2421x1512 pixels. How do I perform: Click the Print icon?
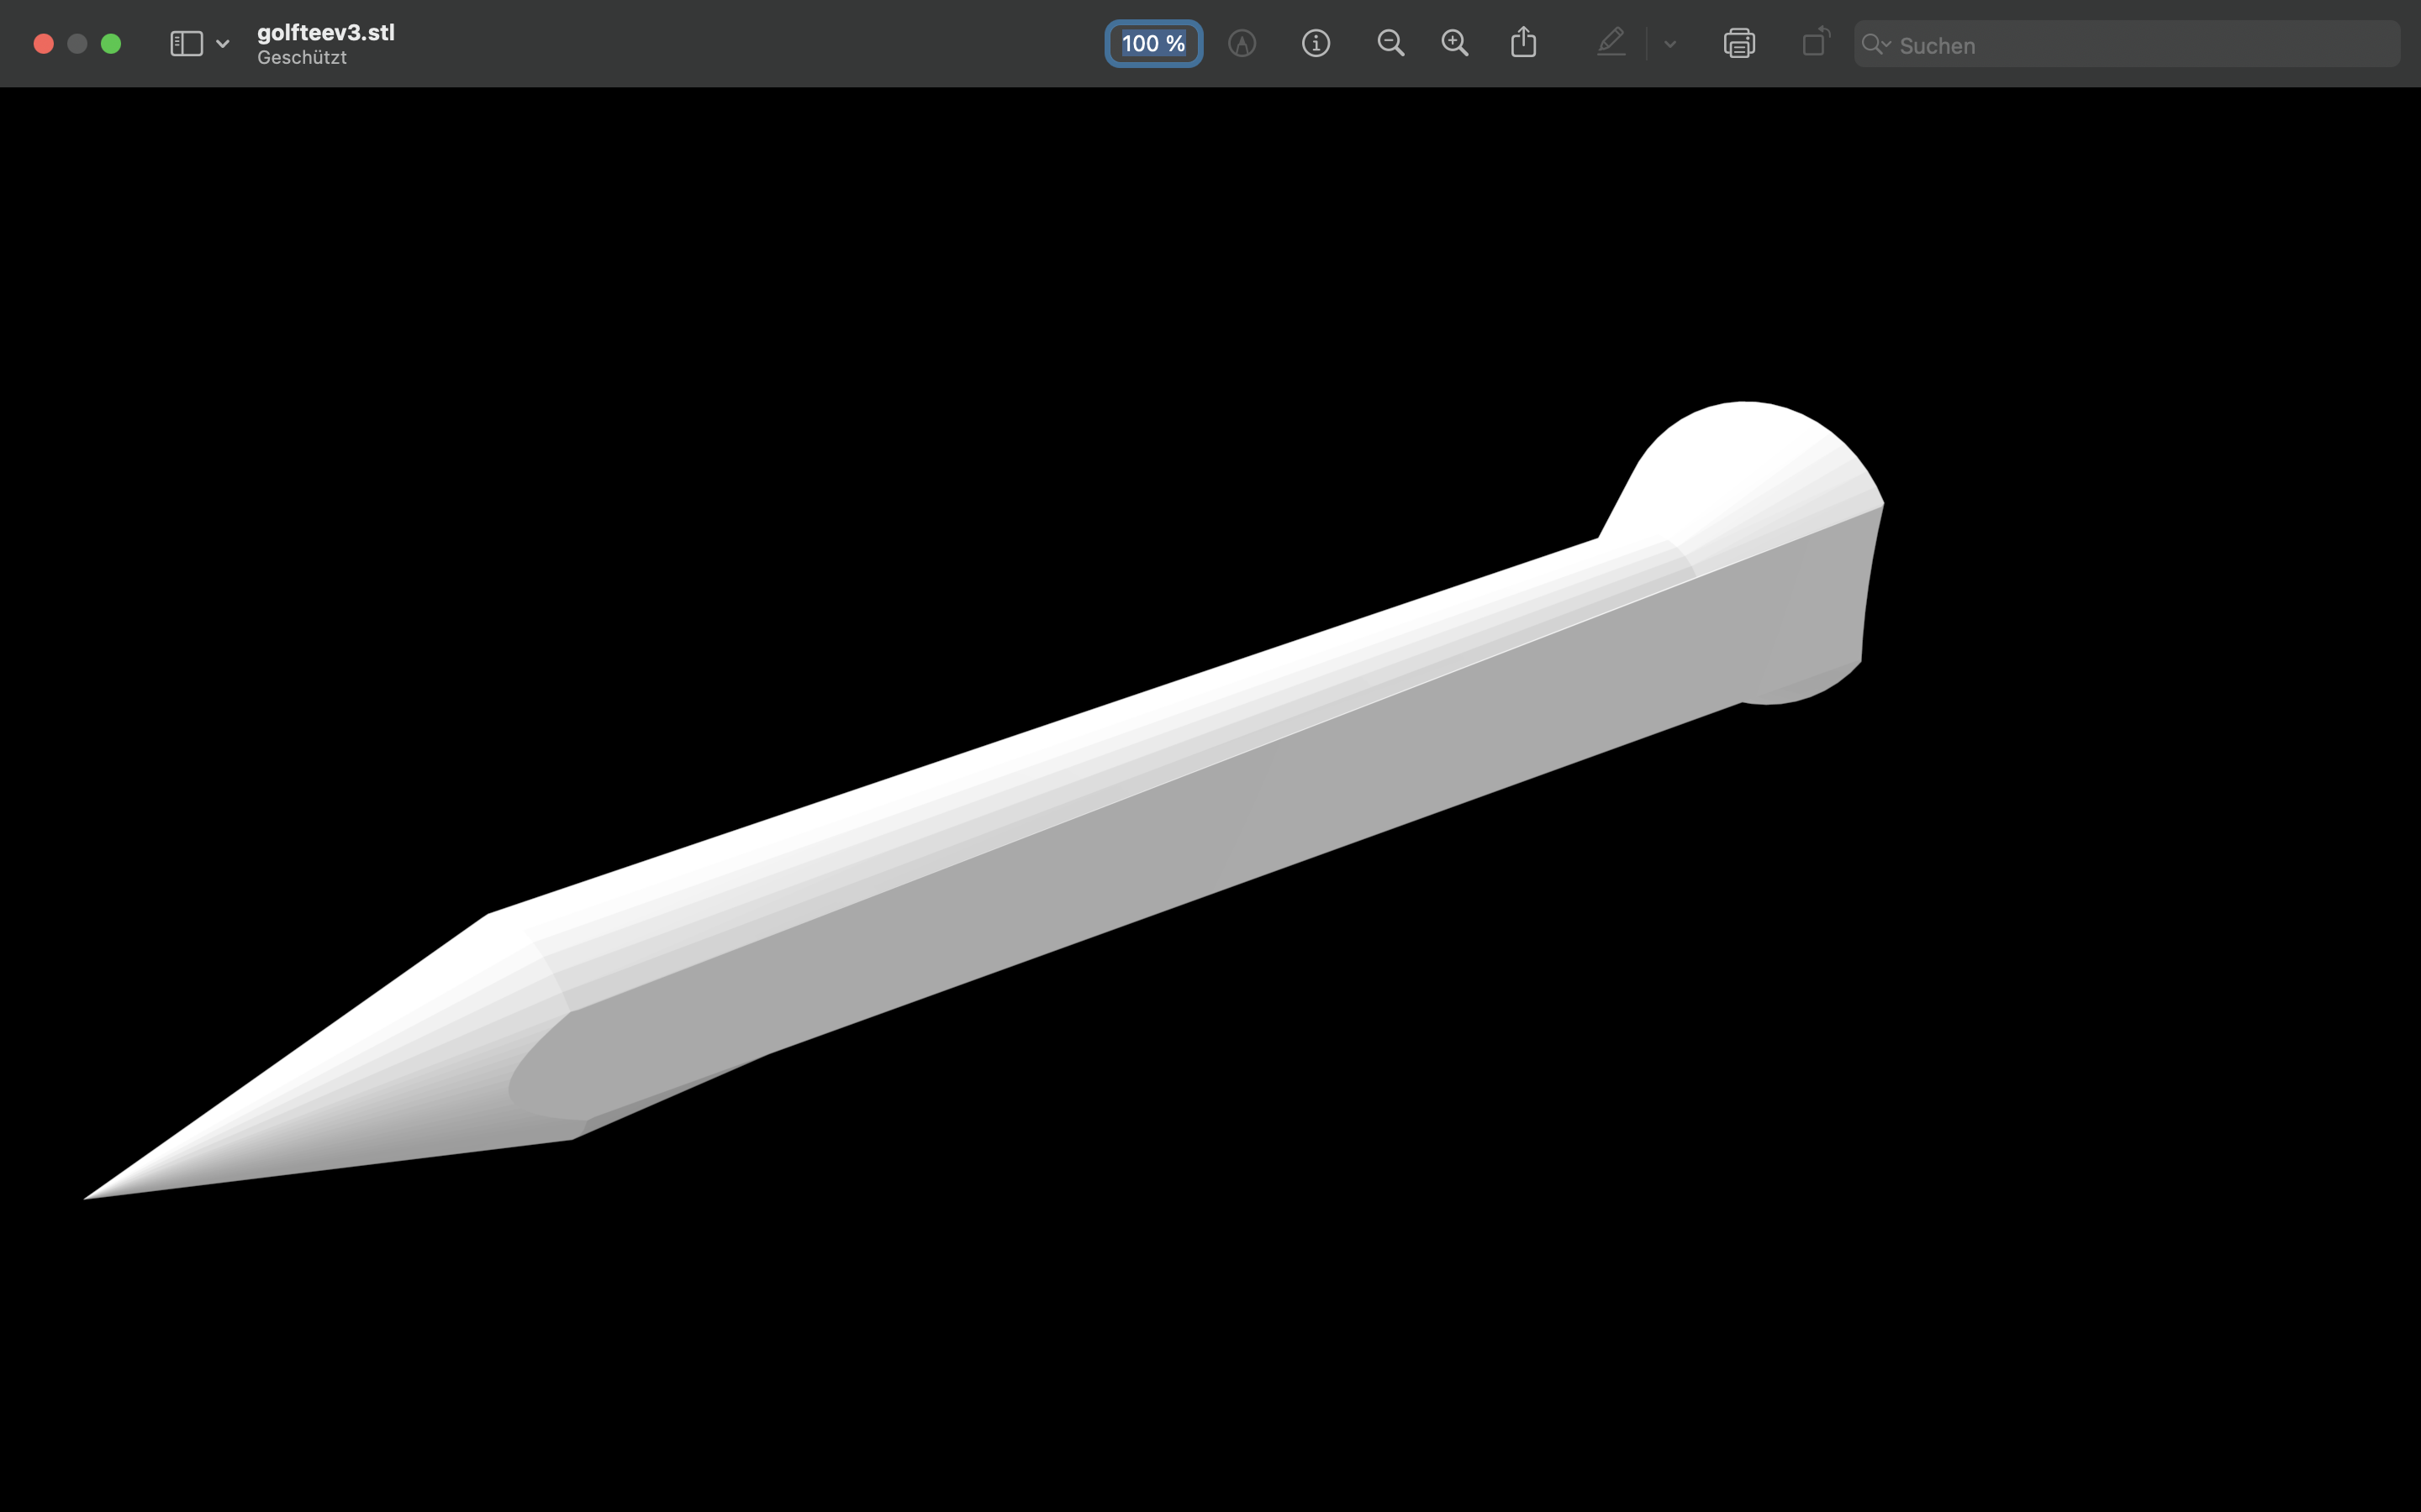tap(1740, 43)
